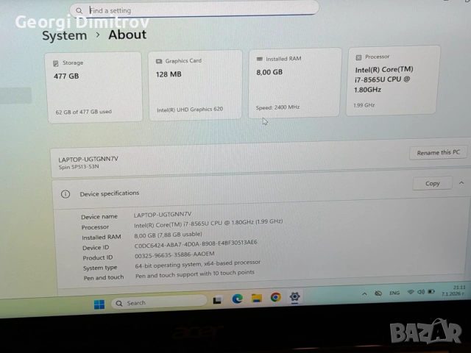
Task: Go back to System breadcrumb
Action: pos(65,36)
